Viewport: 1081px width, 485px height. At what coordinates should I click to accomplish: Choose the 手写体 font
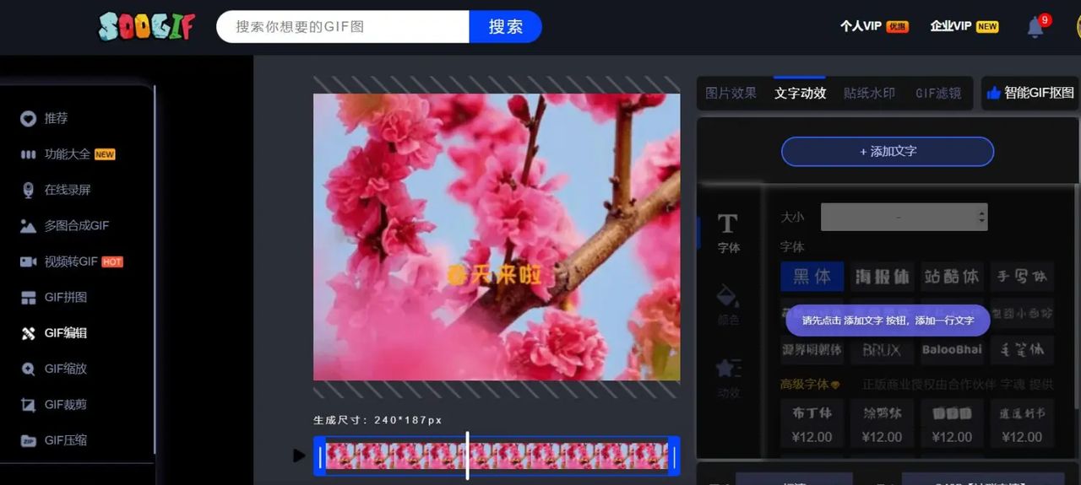tap(1022, 276)
